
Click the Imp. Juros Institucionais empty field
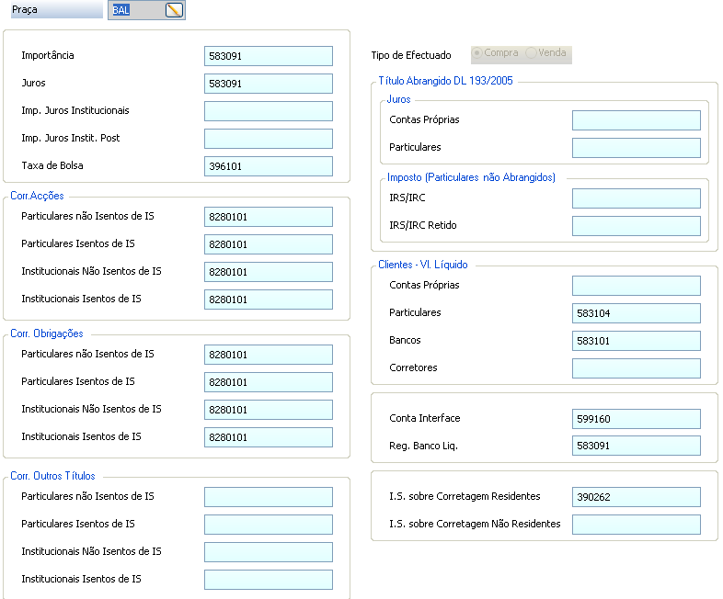click(x=269, y=111)
